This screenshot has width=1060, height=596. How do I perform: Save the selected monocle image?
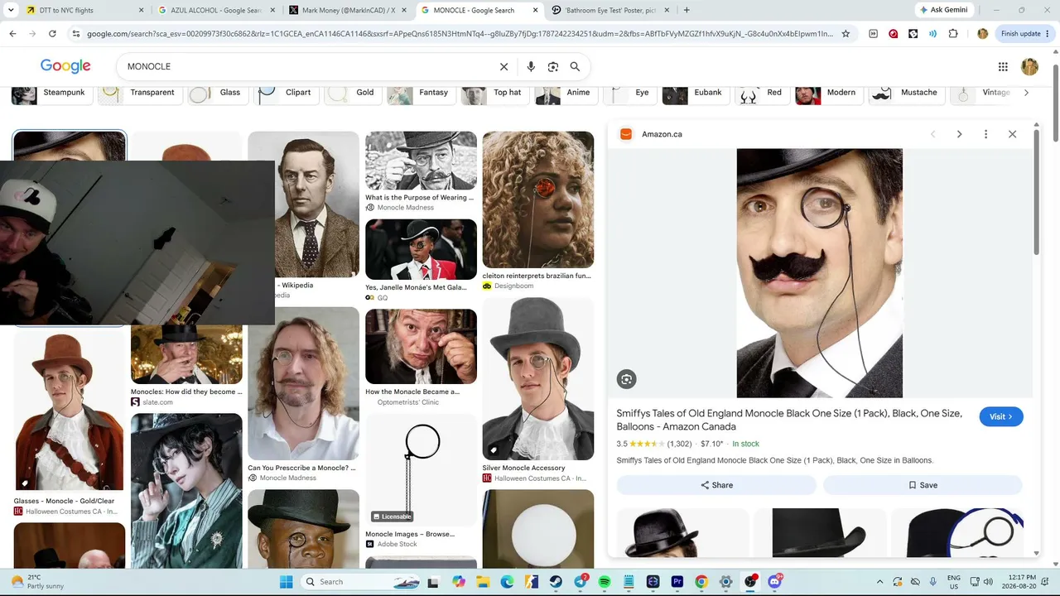click(923, 485)
